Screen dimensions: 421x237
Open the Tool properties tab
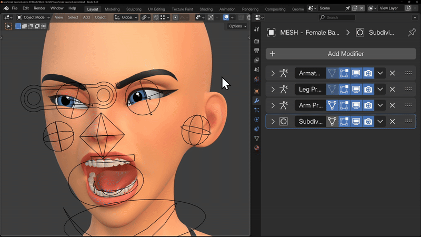coord(257,29)
